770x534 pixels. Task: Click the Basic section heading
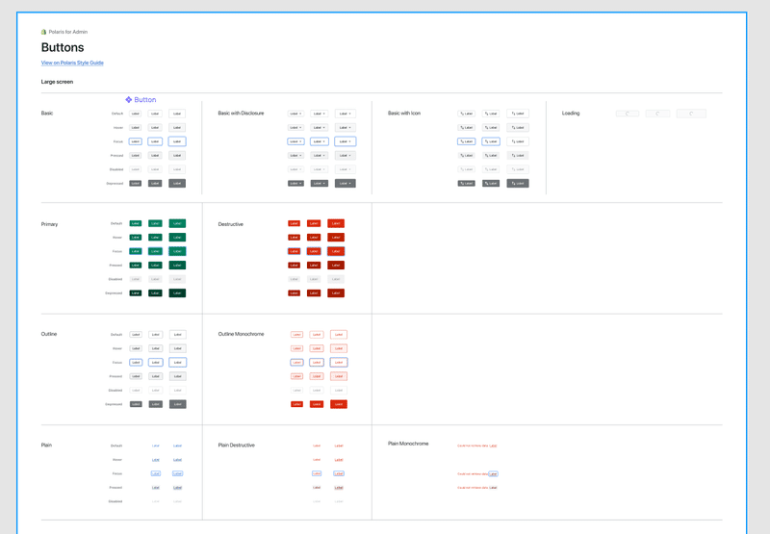coord(47,114)
